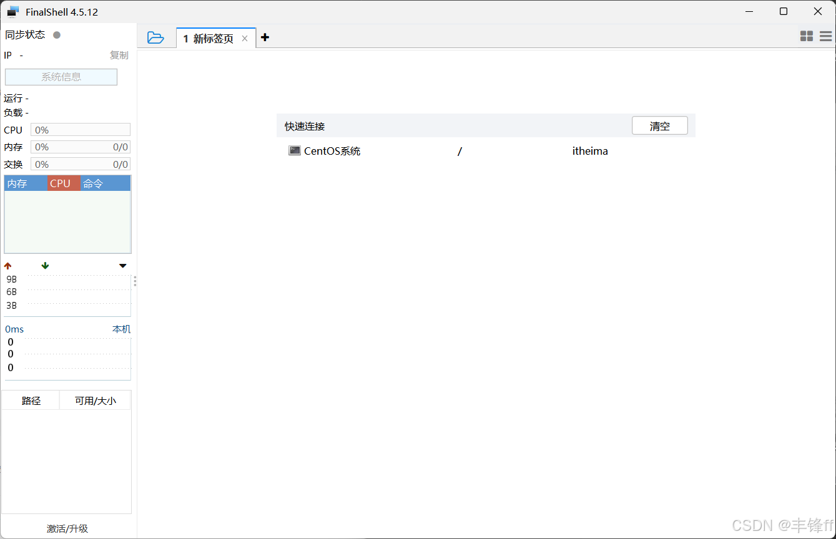Screen dimensions: 836x539
Task: Switch to 命令 column header
Action: coord(106,183)
